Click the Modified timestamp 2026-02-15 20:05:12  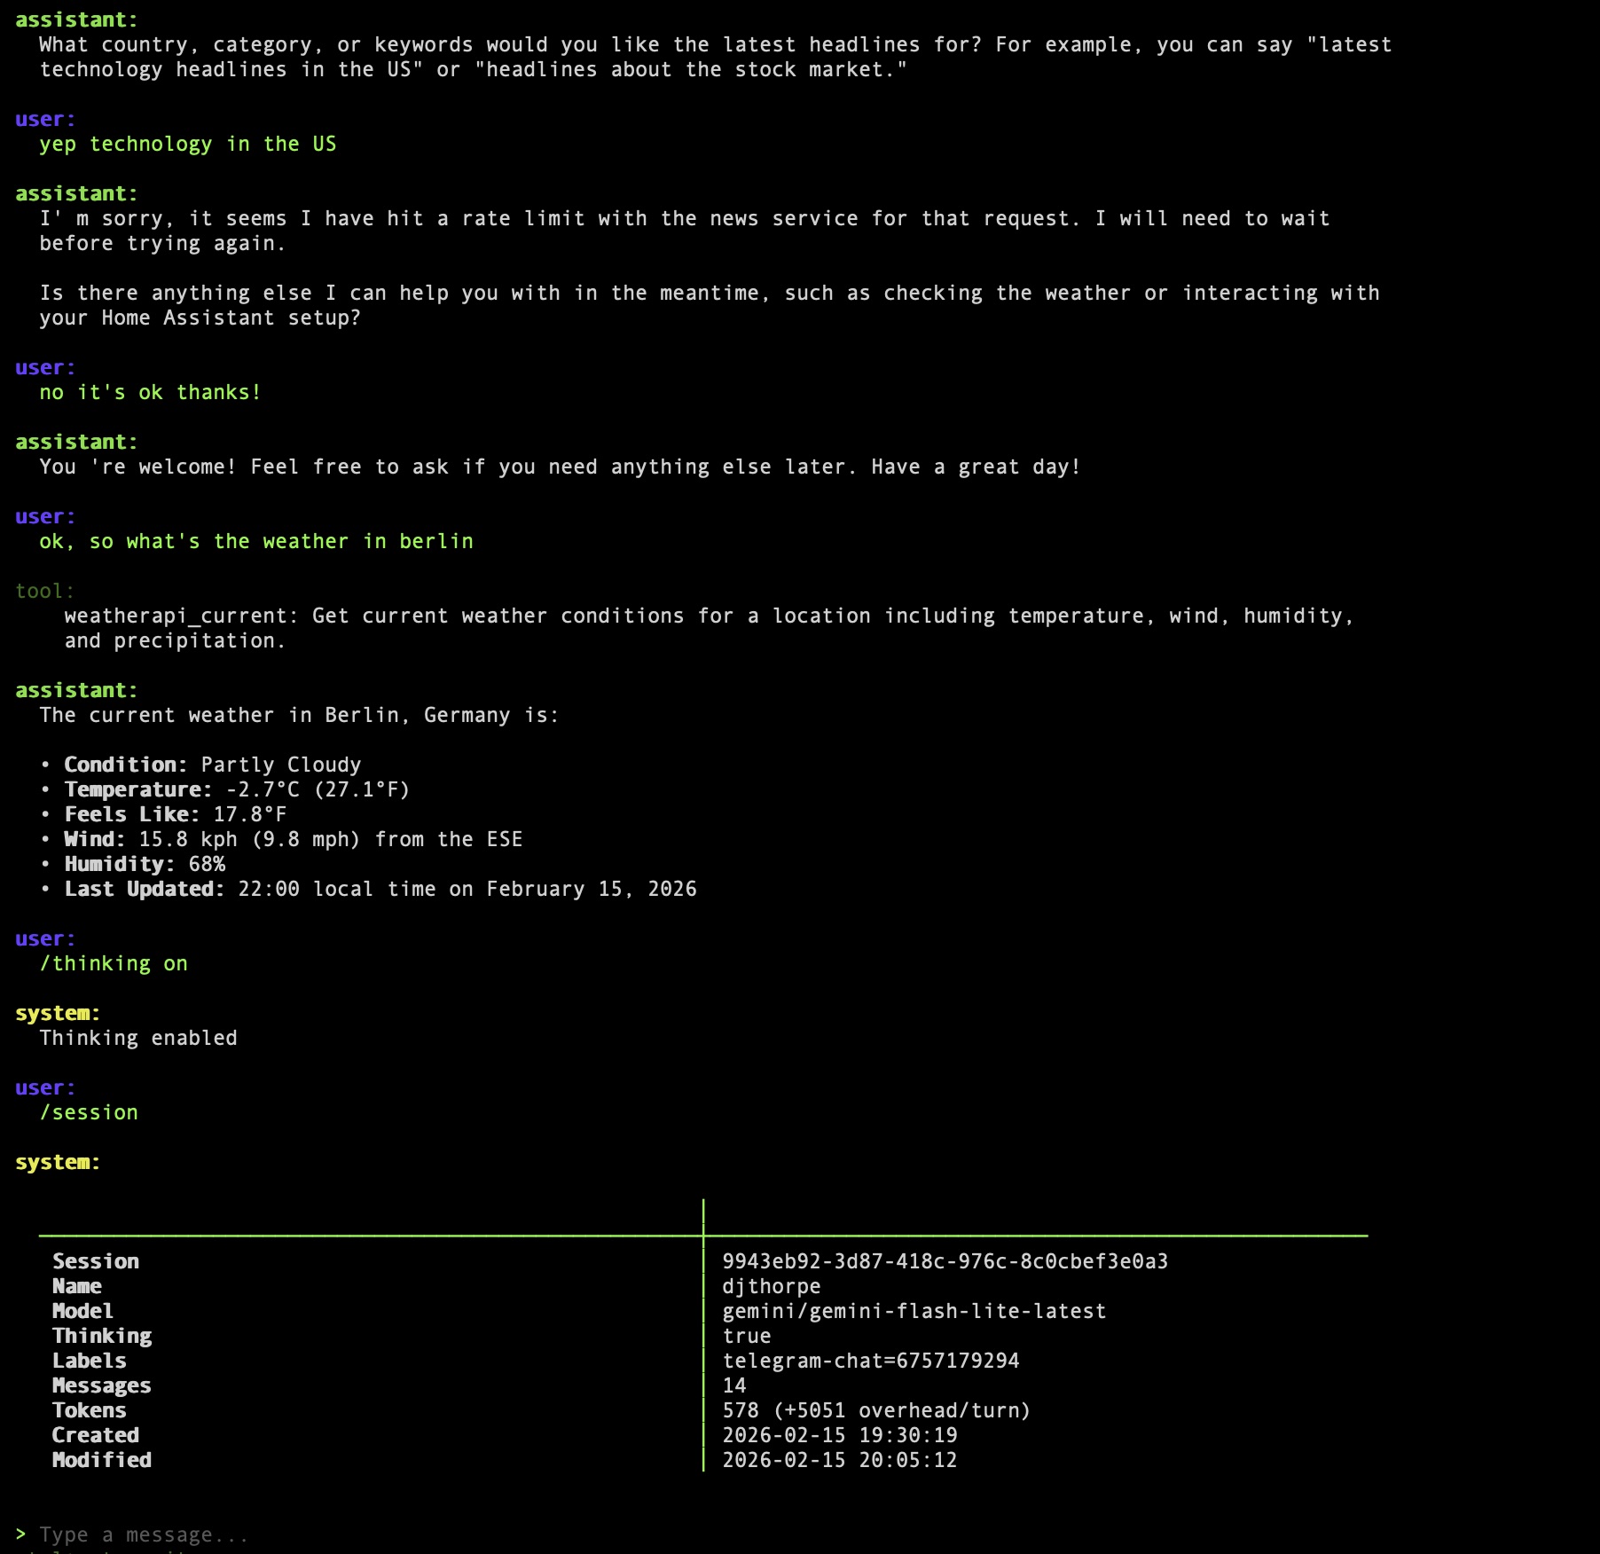coord(840,1459)
